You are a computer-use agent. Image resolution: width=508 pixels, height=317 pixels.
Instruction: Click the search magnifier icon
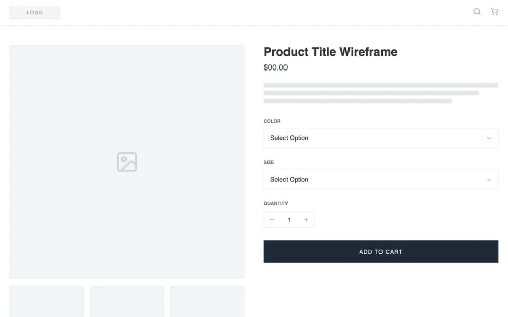477,11
